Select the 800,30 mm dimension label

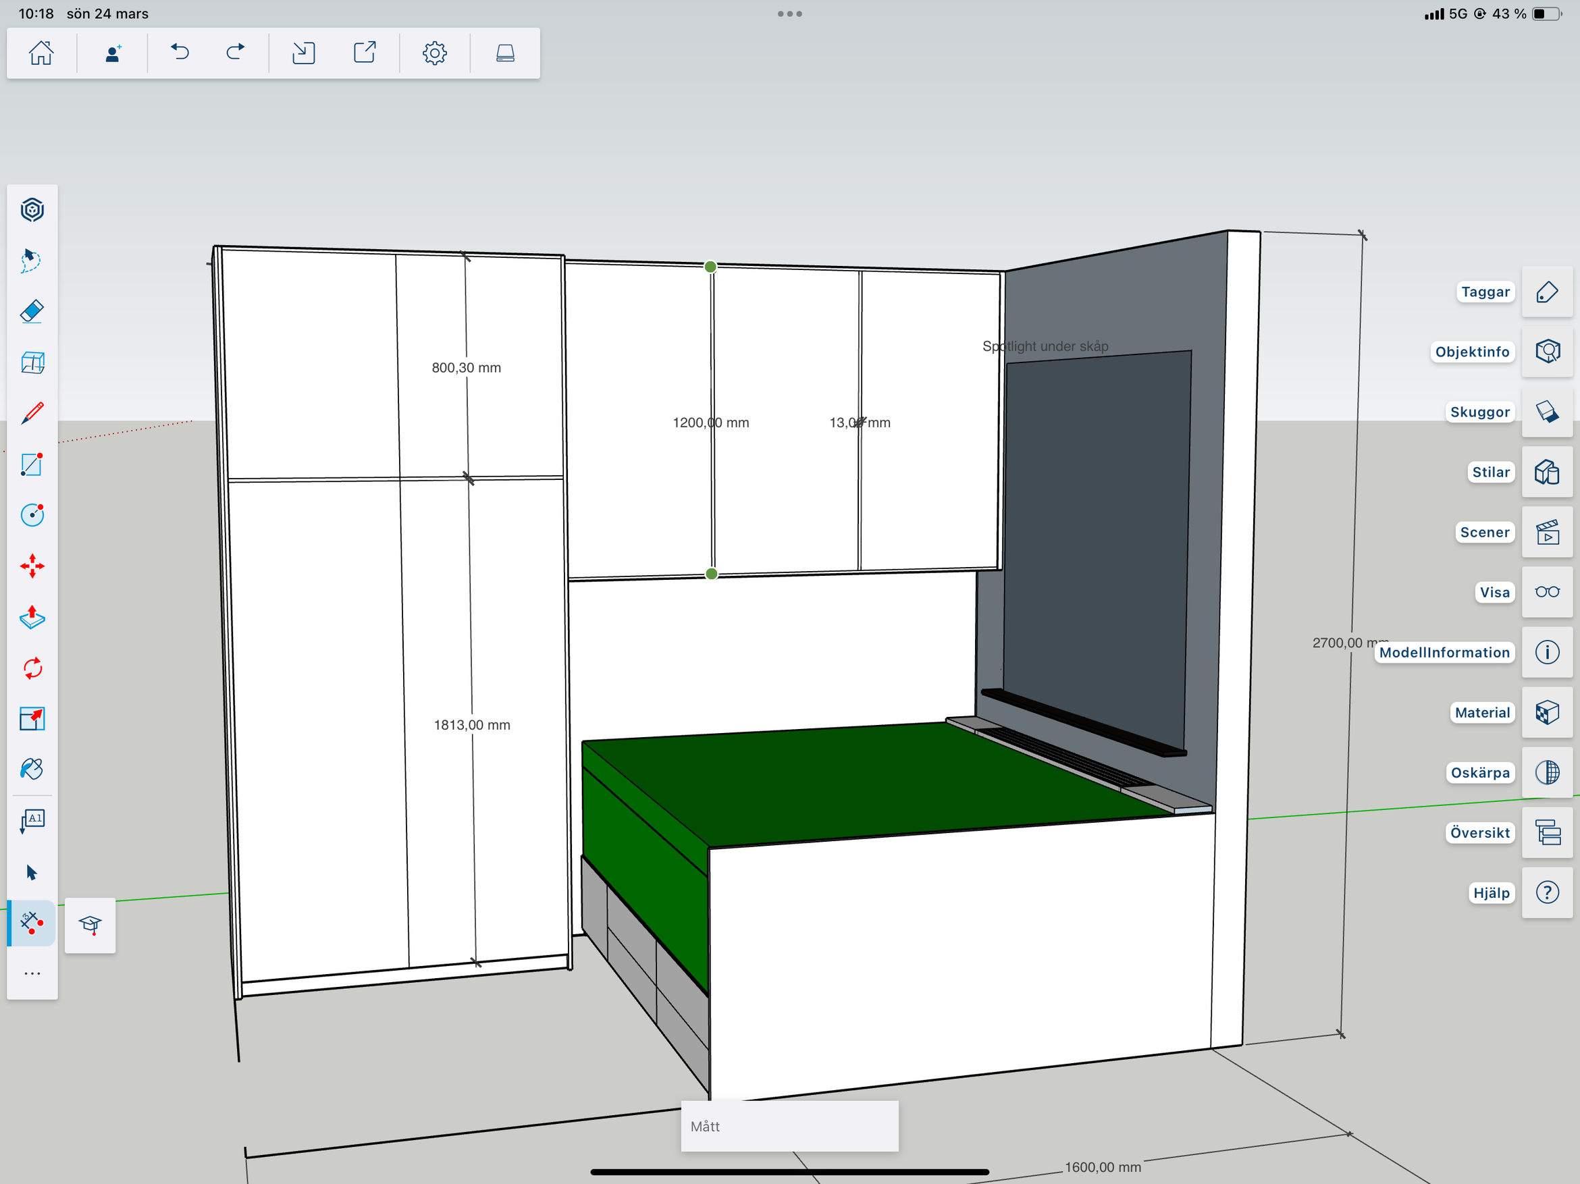pyautogui.click(x=467, y=368)
